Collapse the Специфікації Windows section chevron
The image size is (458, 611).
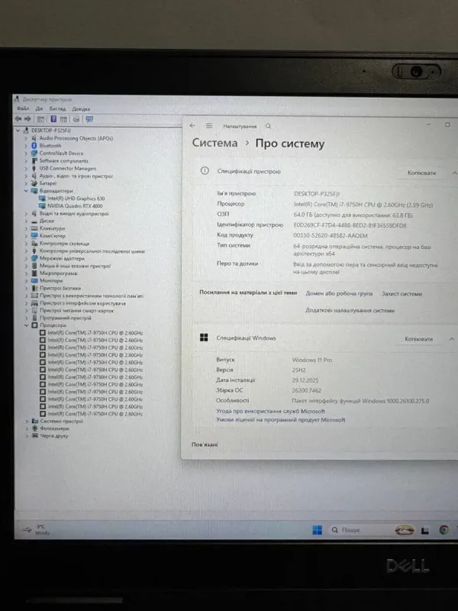[x=451, y=338]
